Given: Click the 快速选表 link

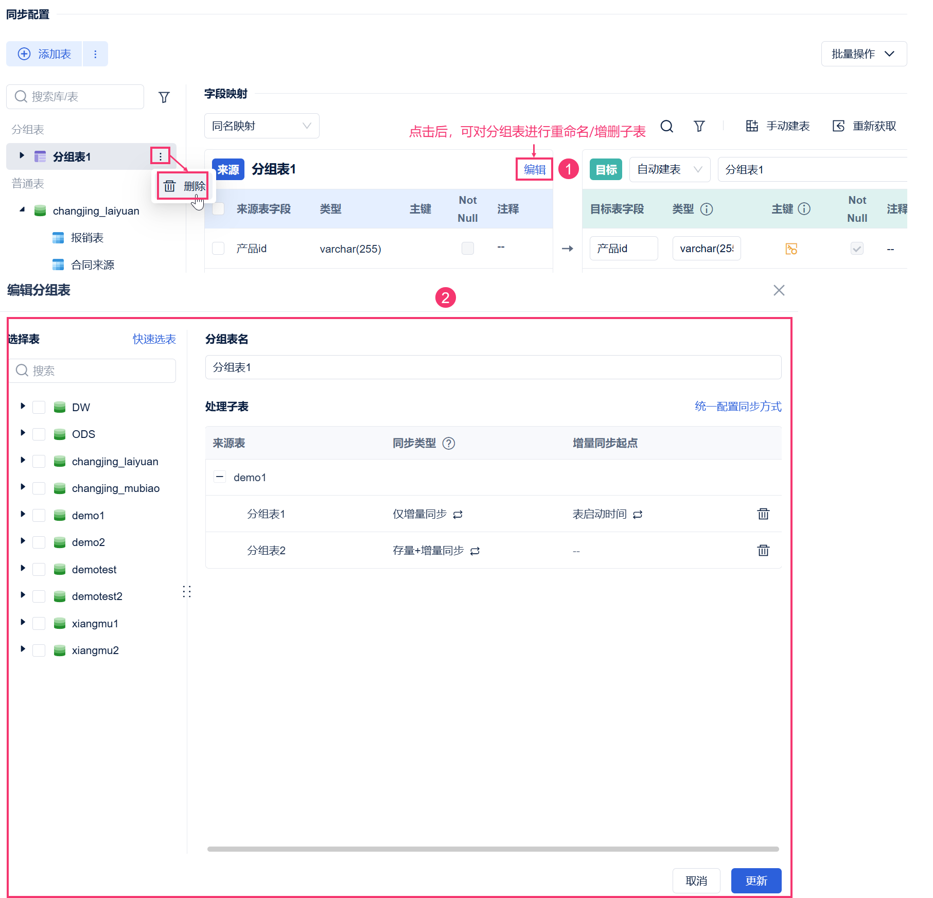Looking at the screenshot, I should [154, 339].
